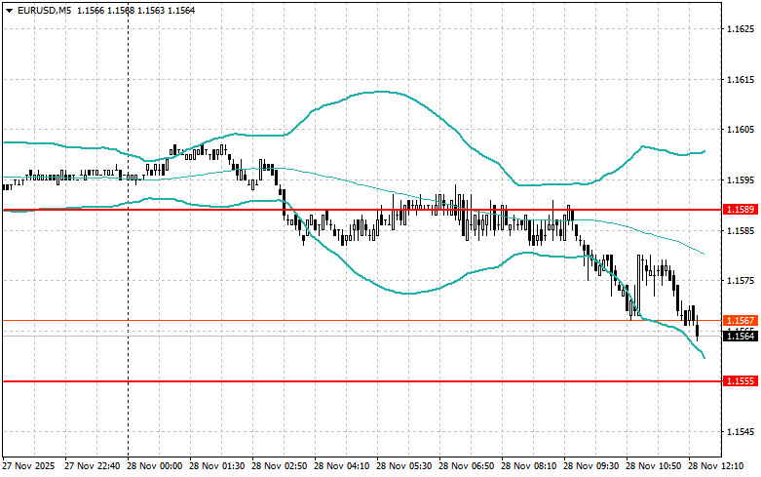Viewport: 761px width, 477px height.
Task: Click the 1.1575 price scale value
Action: coord(741,281)
